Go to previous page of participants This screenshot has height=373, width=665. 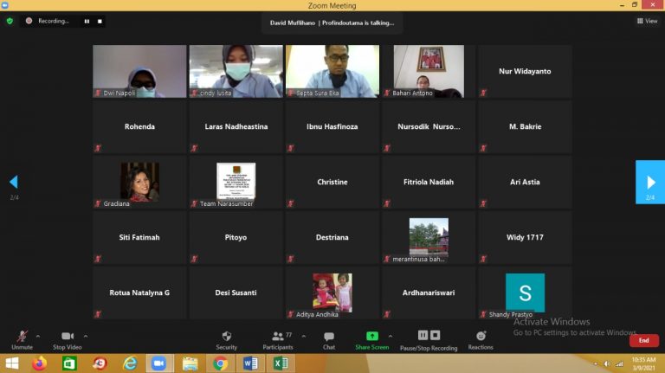pos(14,182)
